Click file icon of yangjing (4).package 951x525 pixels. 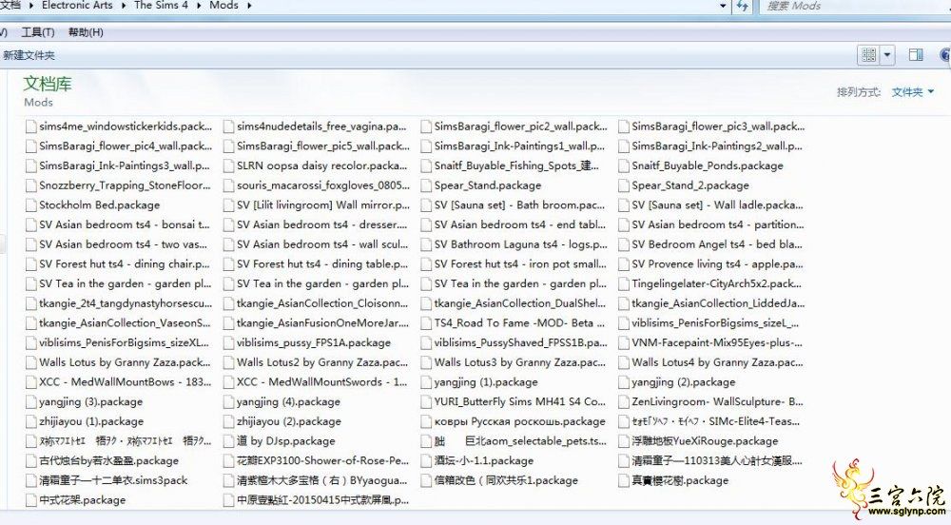(228, 402)
